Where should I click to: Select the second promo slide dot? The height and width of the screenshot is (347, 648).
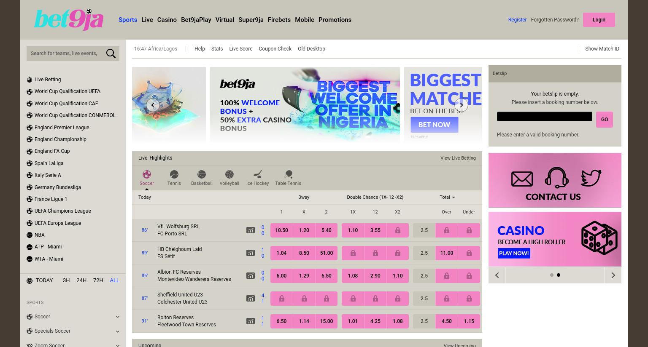click(559, 275)
